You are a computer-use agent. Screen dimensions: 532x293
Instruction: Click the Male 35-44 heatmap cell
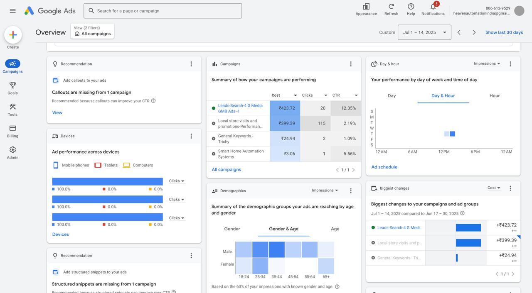[276, 250]
